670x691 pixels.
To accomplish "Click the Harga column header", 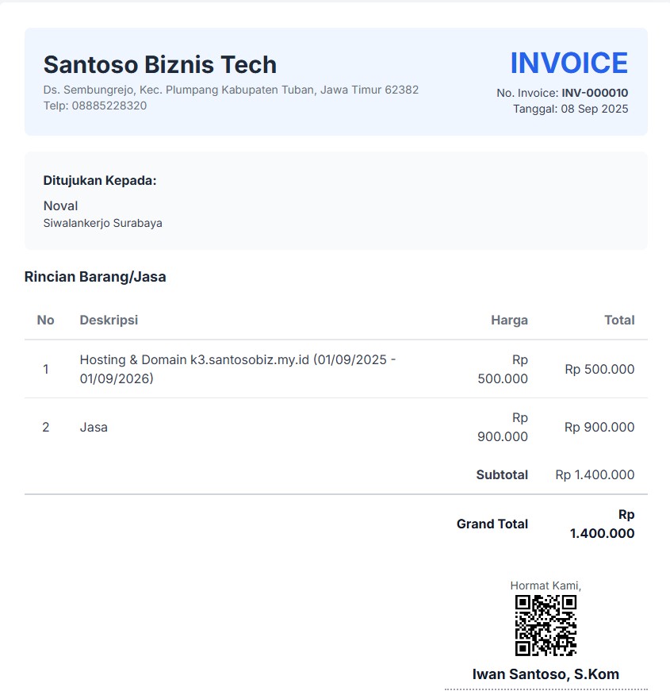I will click(509, 320).
